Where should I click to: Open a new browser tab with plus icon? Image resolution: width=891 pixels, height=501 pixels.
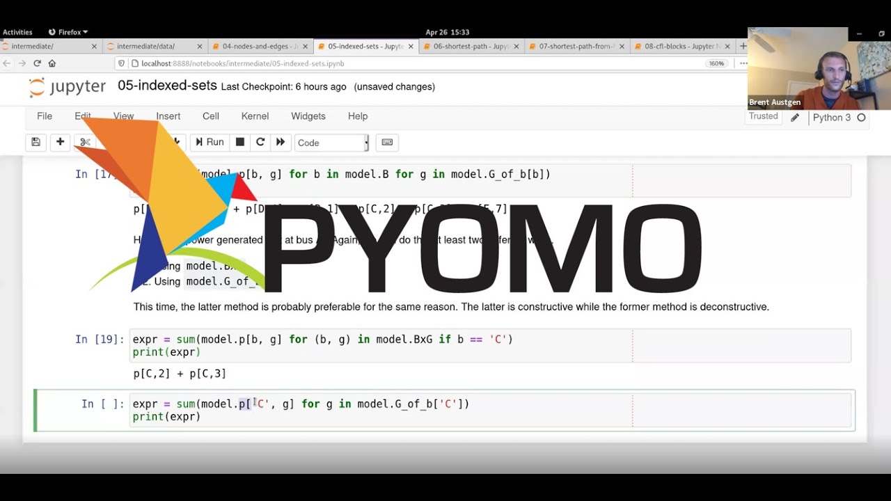tap(743, 46)
